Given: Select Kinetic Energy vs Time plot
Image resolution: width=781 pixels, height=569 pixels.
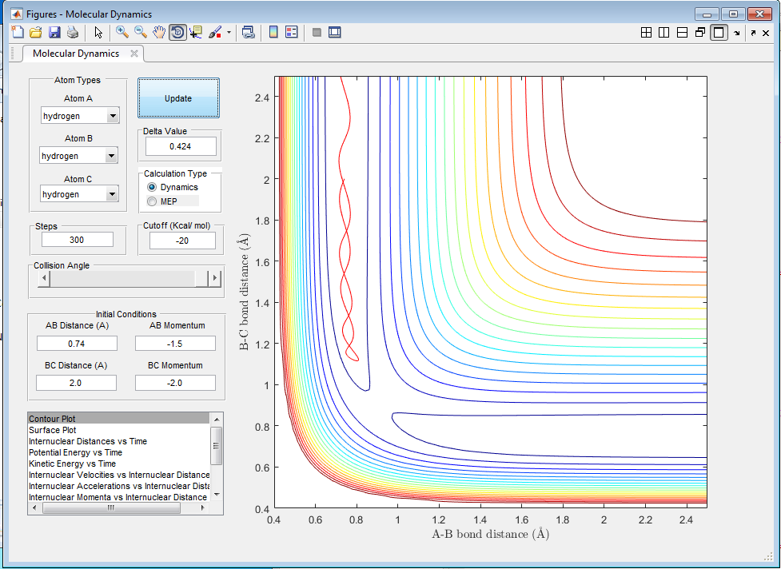Looking at the screenshot, I should (72, 464).
